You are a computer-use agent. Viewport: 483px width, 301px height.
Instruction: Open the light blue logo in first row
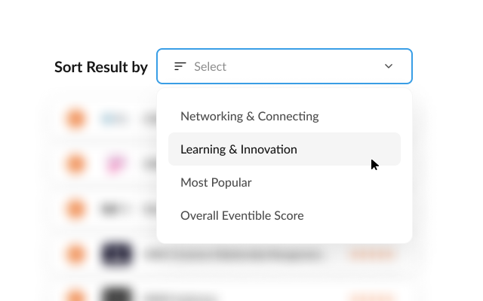tap(115, 117)
